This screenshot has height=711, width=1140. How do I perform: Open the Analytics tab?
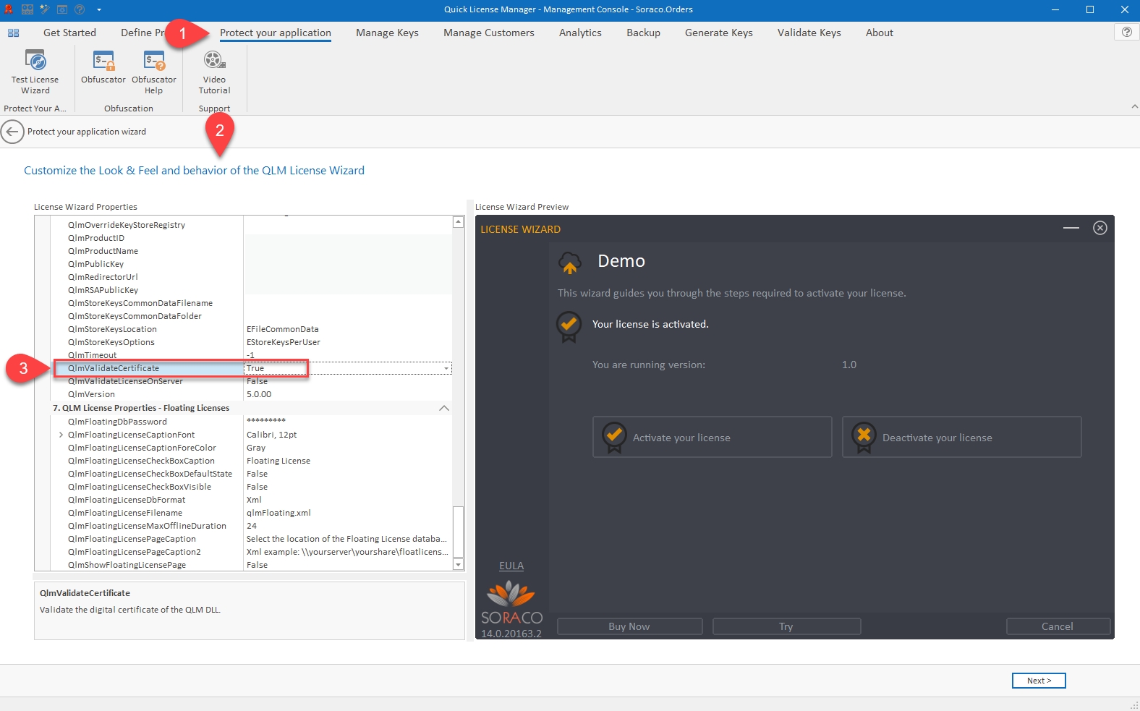coord(579,33)
